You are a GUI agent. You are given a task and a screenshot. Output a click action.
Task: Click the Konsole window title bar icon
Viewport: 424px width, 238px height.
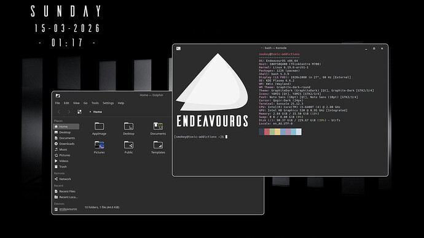pos(178,48)
